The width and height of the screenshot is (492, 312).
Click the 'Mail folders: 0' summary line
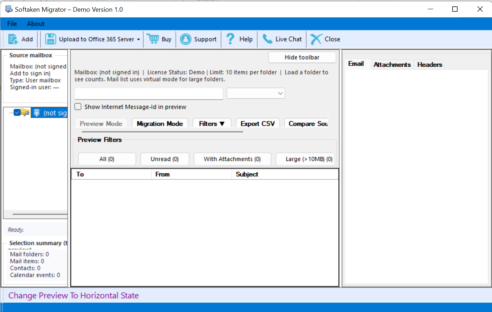click(x=29, y=254)
